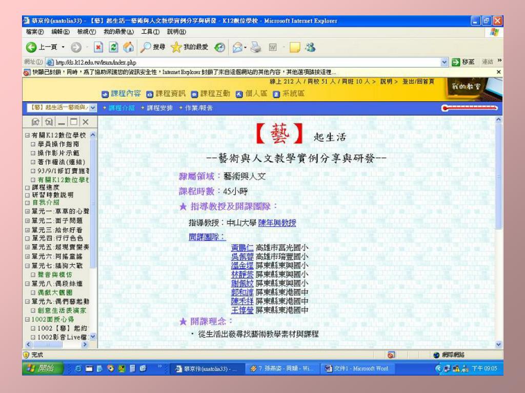Click the 網際網路 zone globe icon
525x393 pixels.
[436, 355]
